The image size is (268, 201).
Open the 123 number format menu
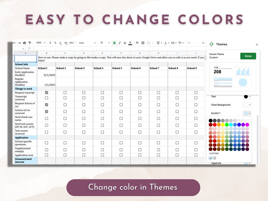click(x=72, y=43)
